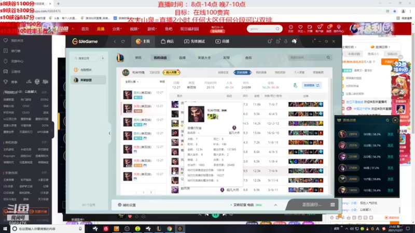Open the WeGame 直播 live tab
Image resolution: width=415 pixels, height=233 pixels.
tap(223, 41)
